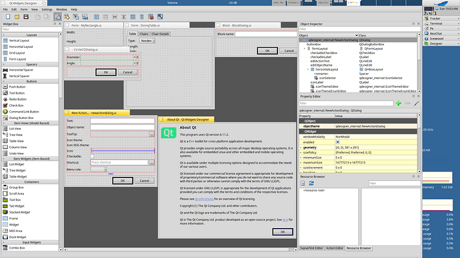The width and height of the screenshot is (460, 258).
Task: Expand the geometry property row
Action: [301, 148]
